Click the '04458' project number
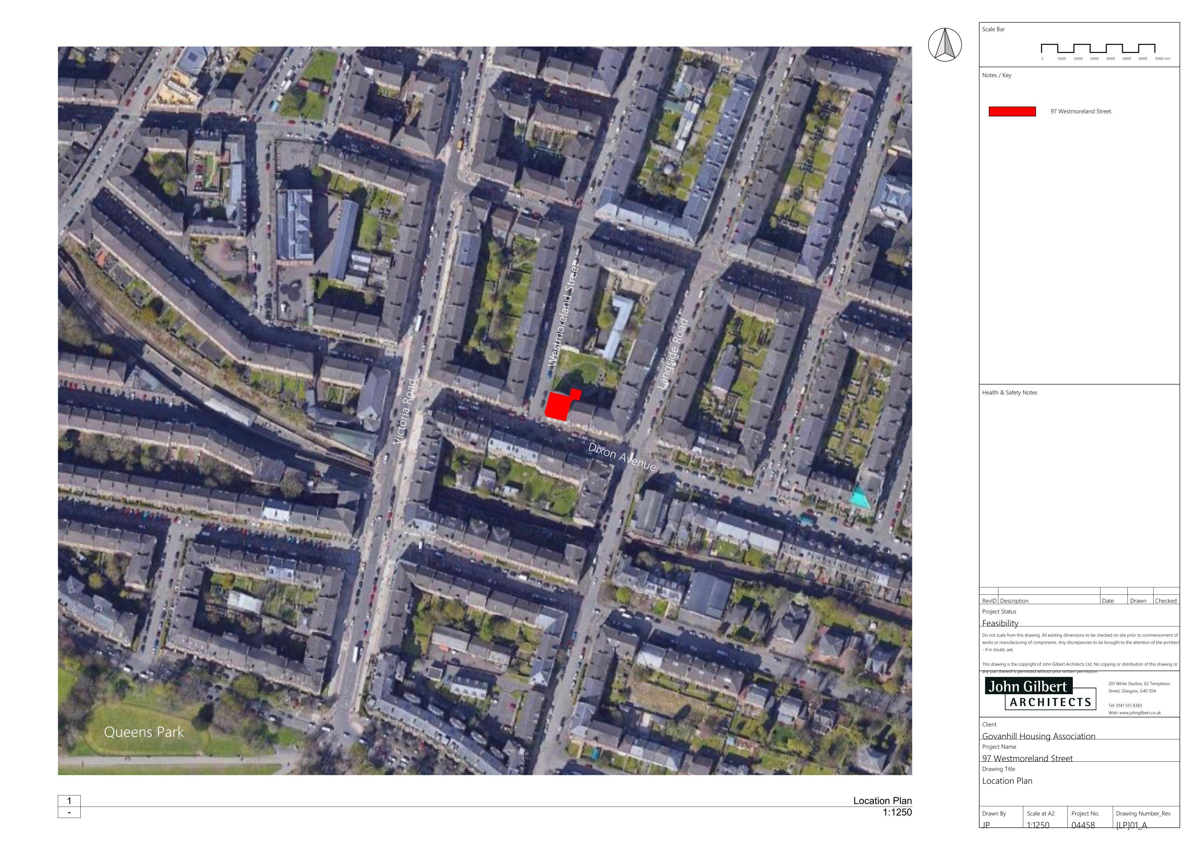 coord(1083,825)
